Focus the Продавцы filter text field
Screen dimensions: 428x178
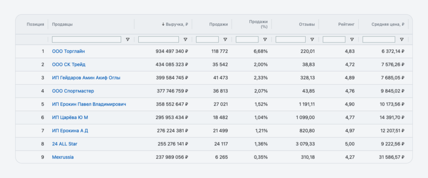pos(87,40)
